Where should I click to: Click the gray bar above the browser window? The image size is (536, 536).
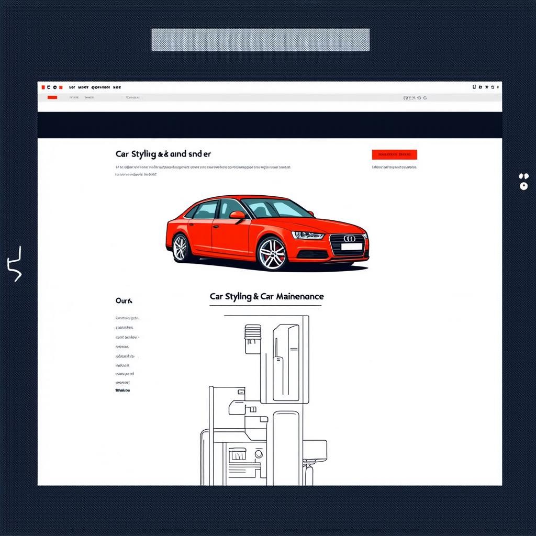(260, 40)
